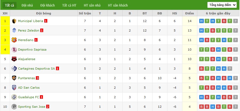
Task: Open the Sporting San Jose team link
Action: [32, 107]
